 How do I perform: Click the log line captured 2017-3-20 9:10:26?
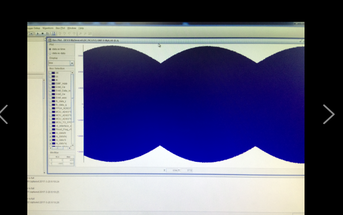point(43,203)
